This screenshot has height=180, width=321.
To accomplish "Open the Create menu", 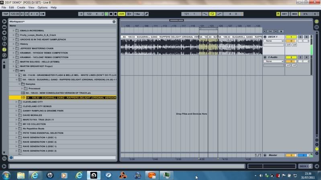I will coord(21,8).
